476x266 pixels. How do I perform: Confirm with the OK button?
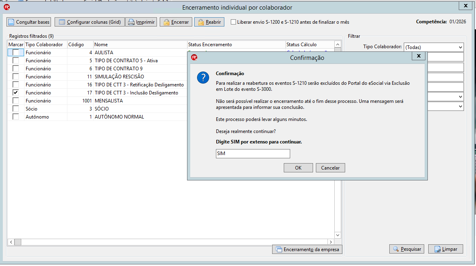(298, 168)
